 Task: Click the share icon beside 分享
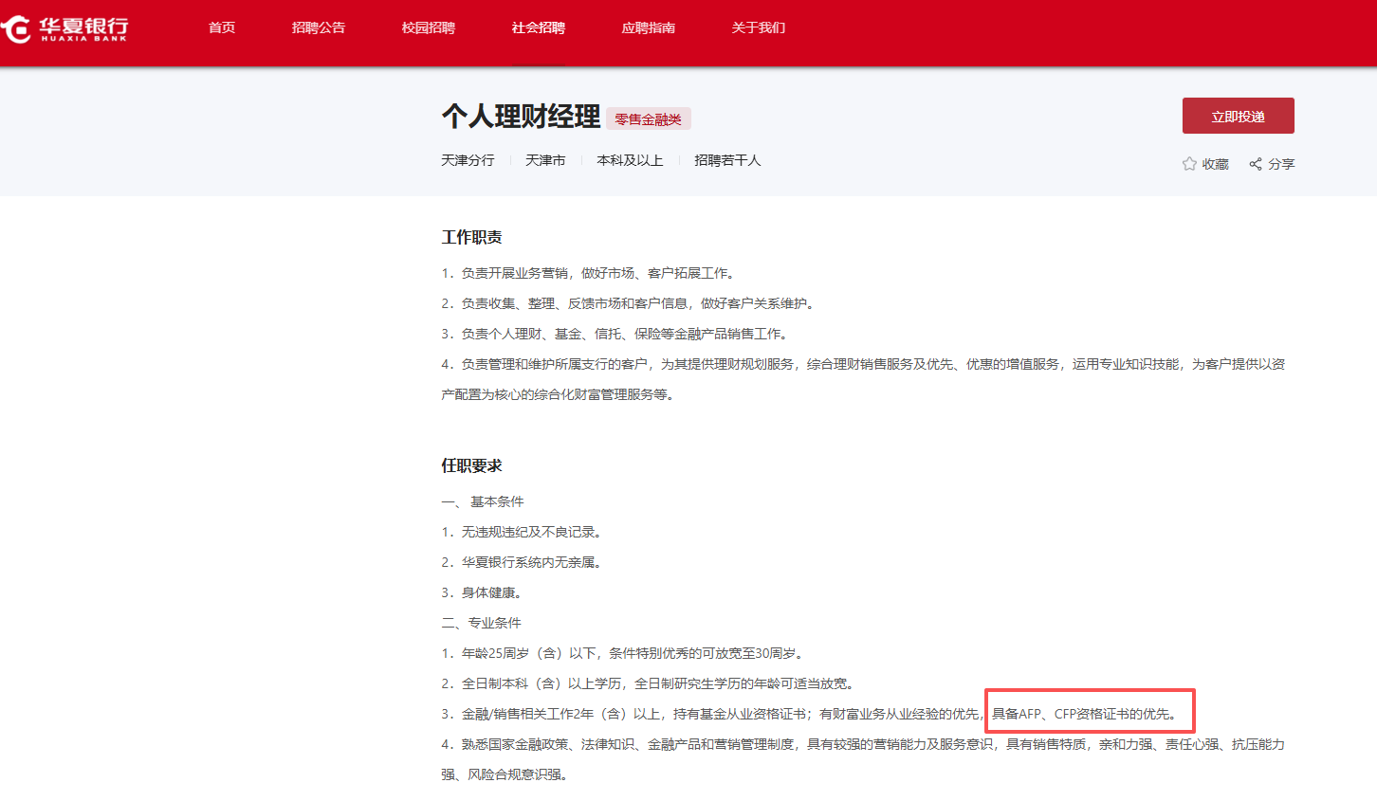(x=1256, y=164)
